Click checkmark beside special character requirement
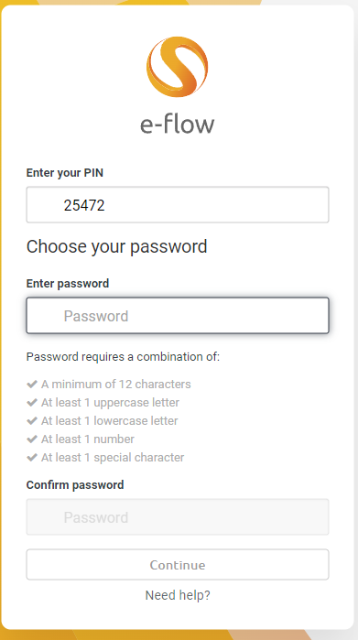This screenshot has width=358, height=640. [32, 458]
